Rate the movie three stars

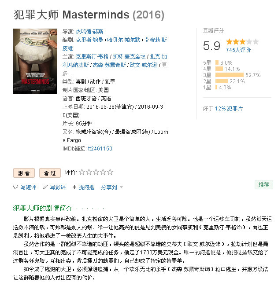pos(96,172)
